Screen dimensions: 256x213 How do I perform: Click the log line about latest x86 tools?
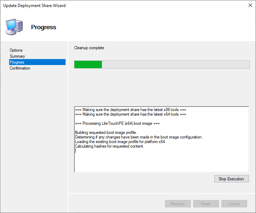point(130,110)
